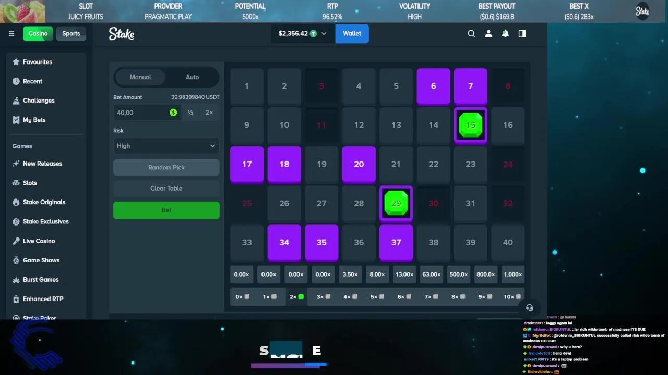Switch to the Sports tab
The width and height of the screenshot is (668, 375).
tap(71, 34)
